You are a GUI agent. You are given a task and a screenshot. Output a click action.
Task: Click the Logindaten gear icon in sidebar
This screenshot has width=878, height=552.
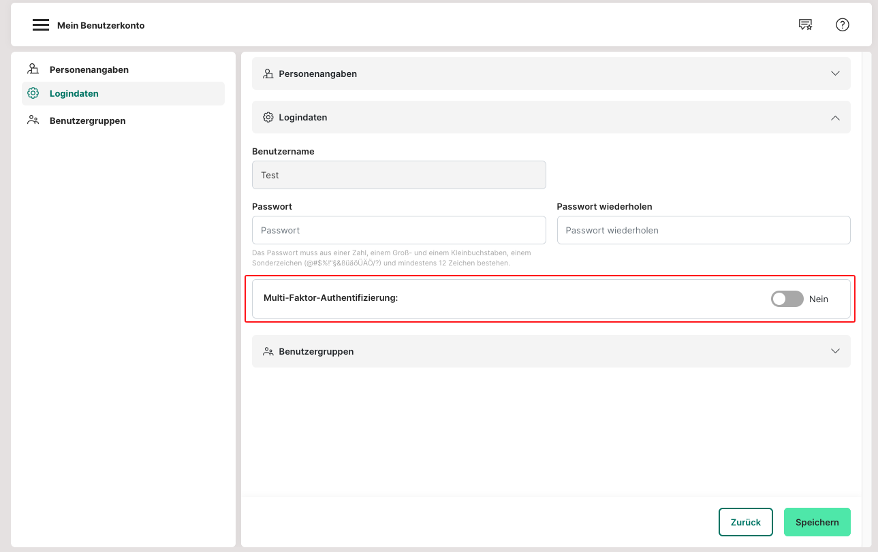pos(33,93)
